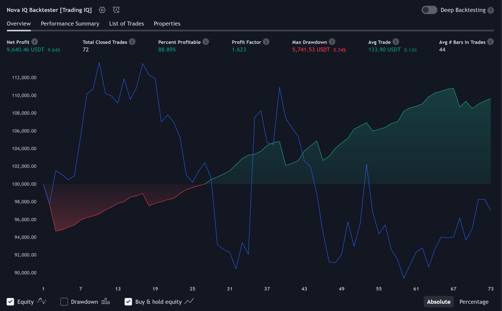Show Profit Factor info icon
502x311 pixels.
click(x=266, y=42)
